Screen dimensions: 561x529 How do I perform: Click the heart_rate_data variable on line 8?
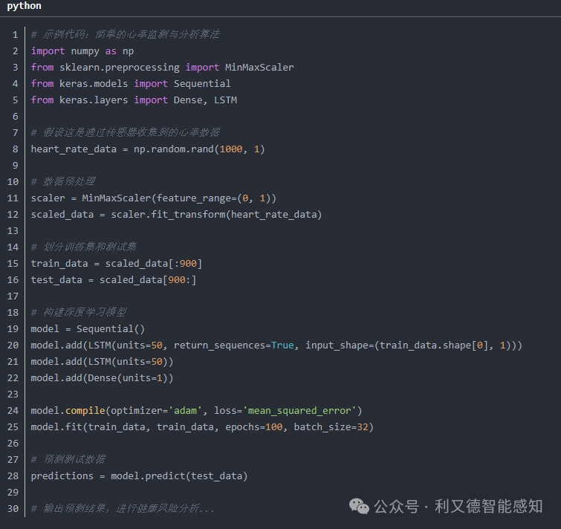(74, 149)
